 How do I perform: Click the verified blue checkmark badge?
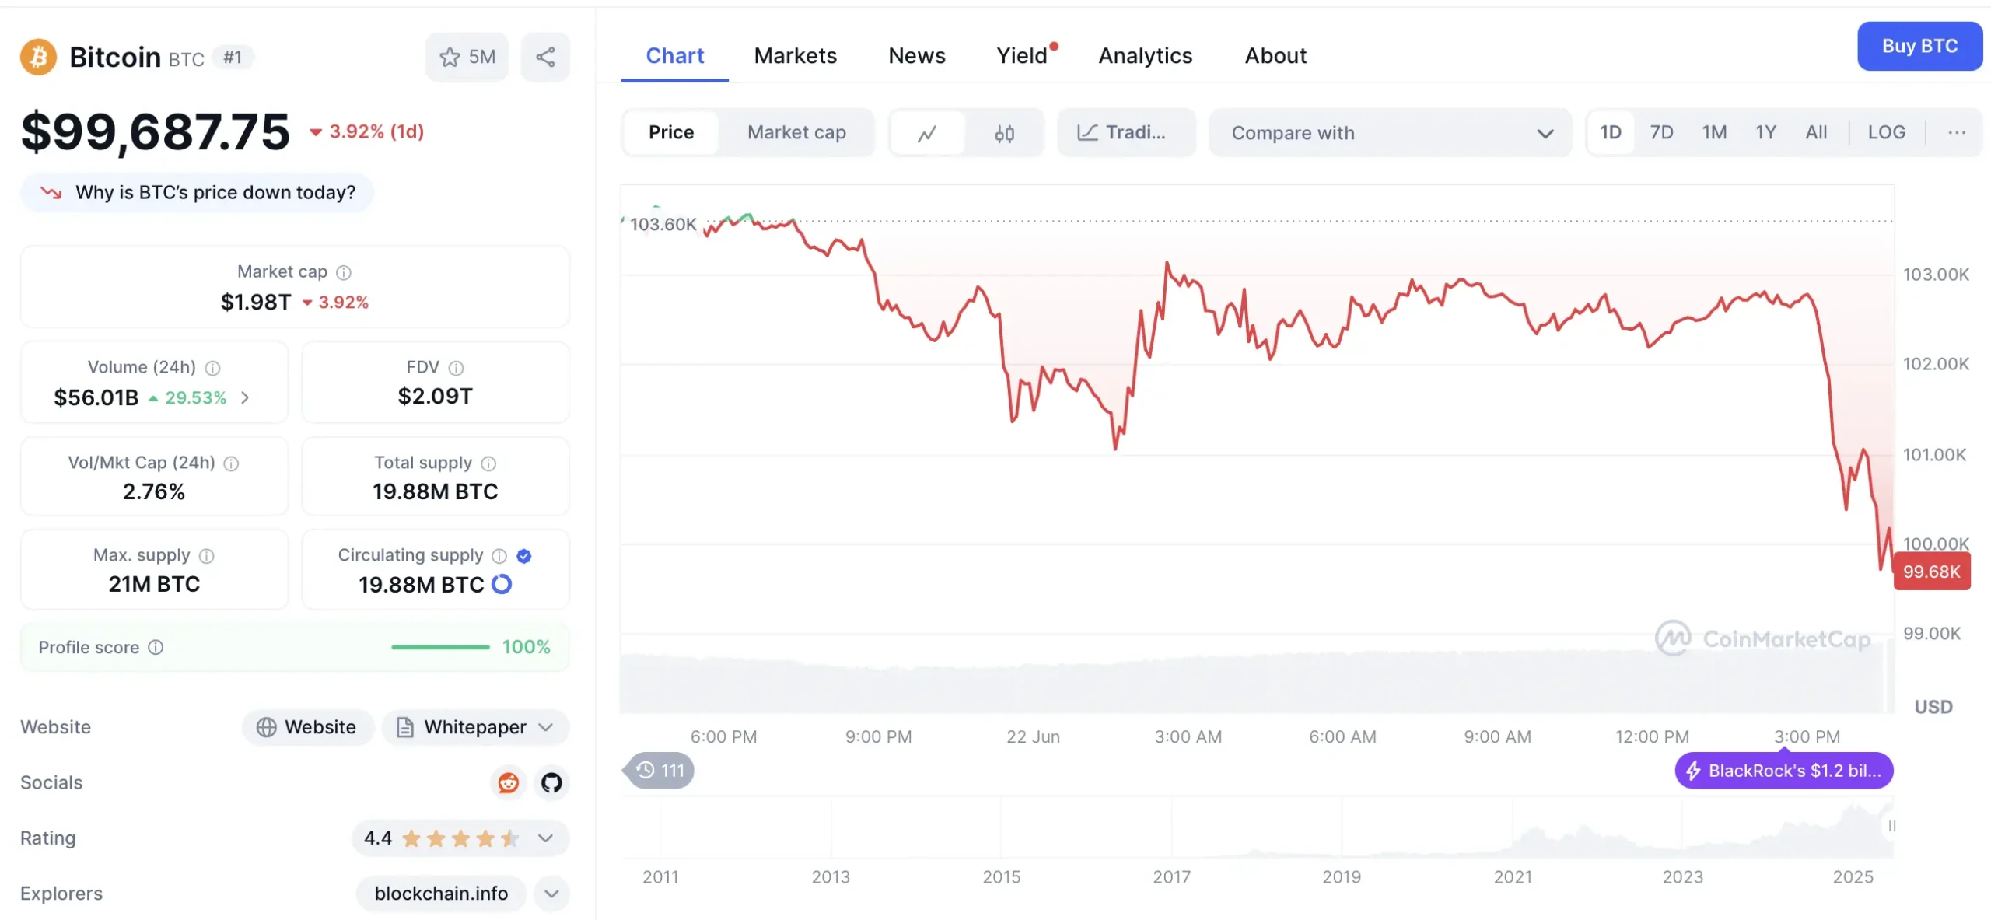point(524,556)
